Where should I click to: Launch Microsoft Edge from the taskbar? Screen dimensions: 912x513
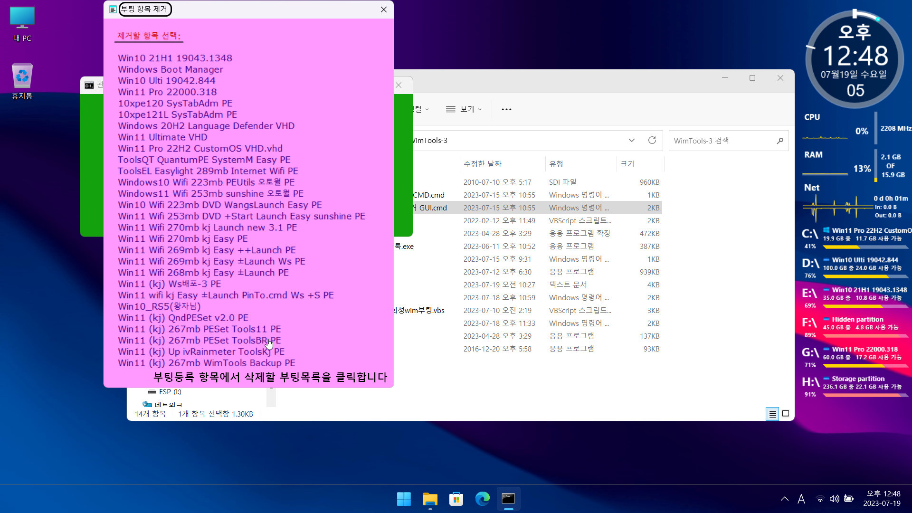[x=482, y=499]
